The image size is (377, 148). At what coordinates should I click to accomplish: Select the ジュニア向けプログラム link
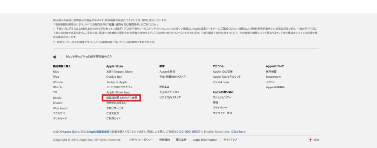[x=119, y=87]
